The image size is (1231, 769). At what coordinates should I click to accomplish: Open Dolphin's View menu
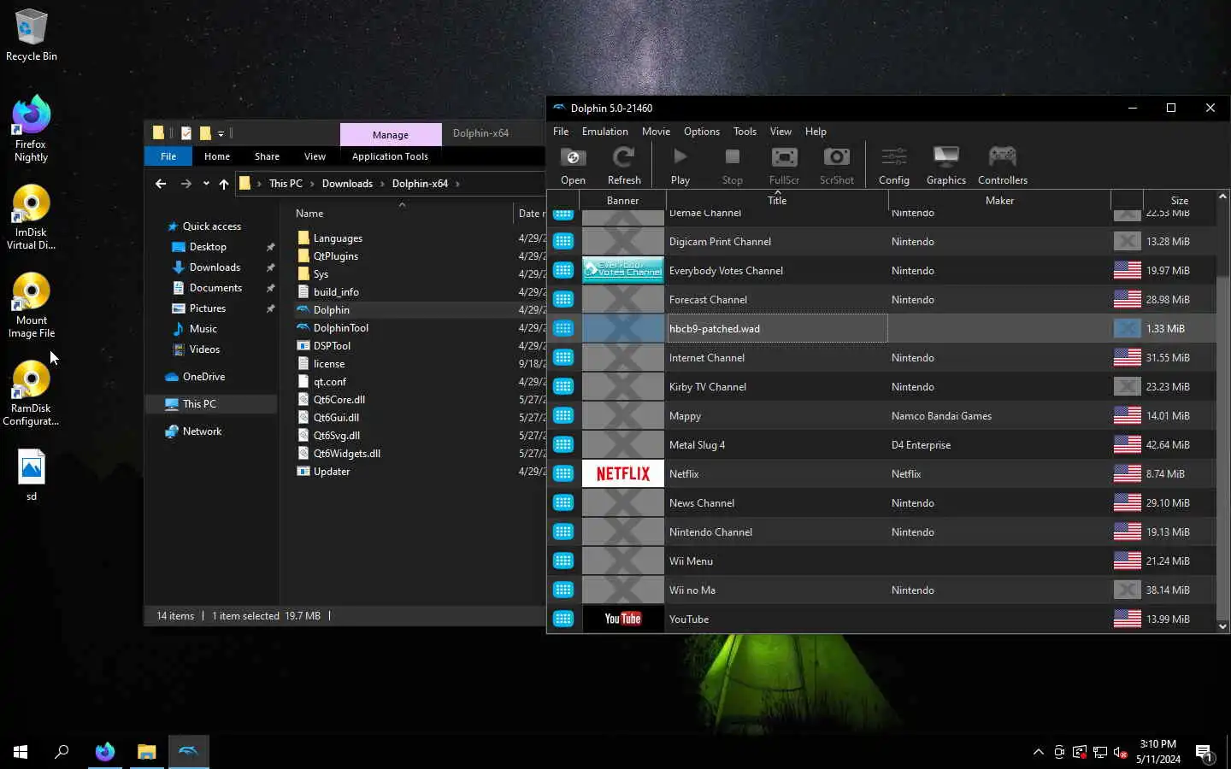click(x=780, y=132)
